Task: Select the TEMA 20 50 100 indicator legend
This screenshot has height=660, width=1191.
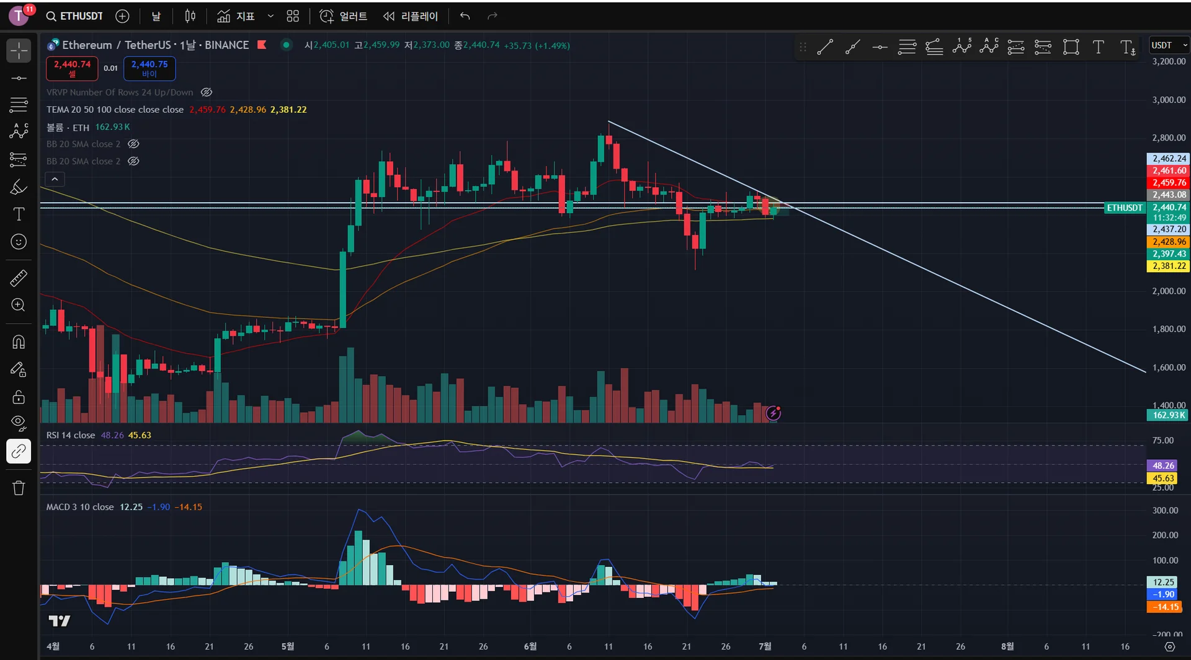Action: (x=115, y=110)
